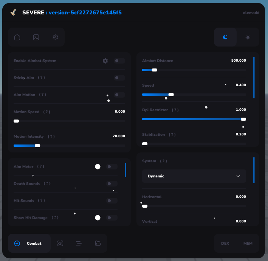Show Motion Speed help (?)
268x261 pixels.
46,112
